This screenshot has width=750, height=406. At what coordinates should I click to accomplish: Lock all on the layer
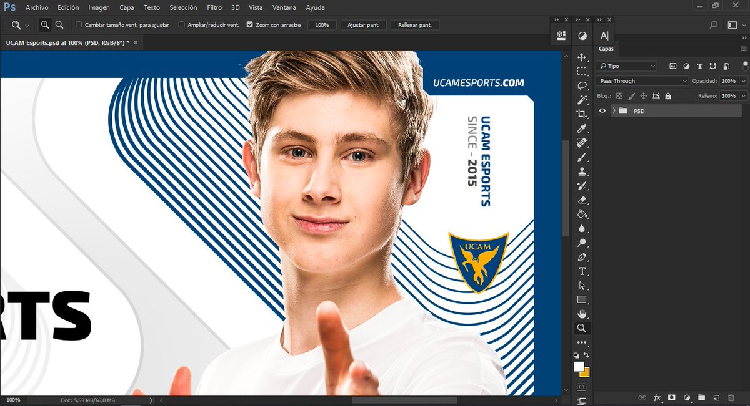tap(668, 96)
